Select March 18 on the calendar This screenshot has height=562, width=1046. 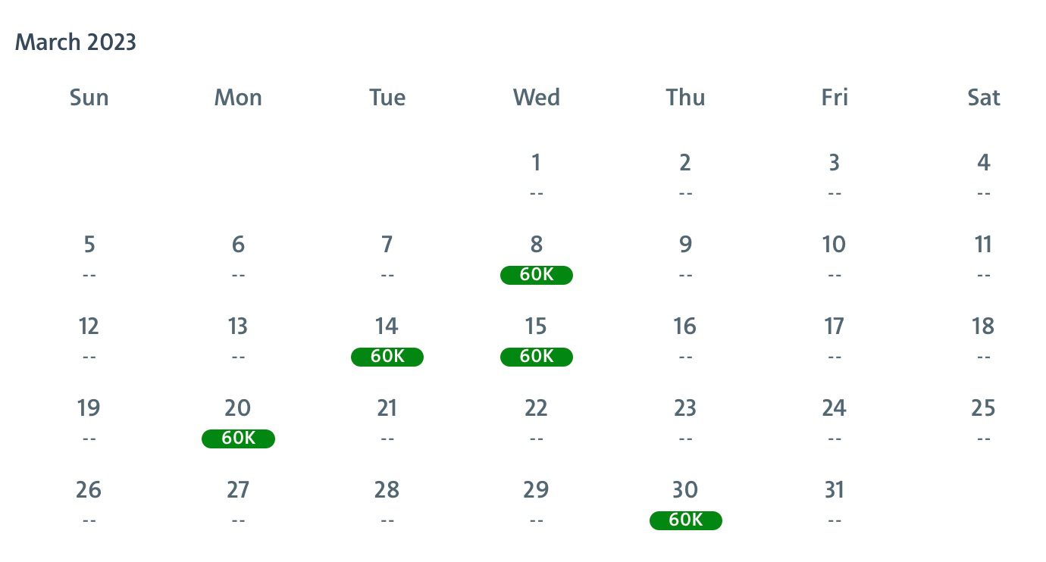[x=983, y=326]
